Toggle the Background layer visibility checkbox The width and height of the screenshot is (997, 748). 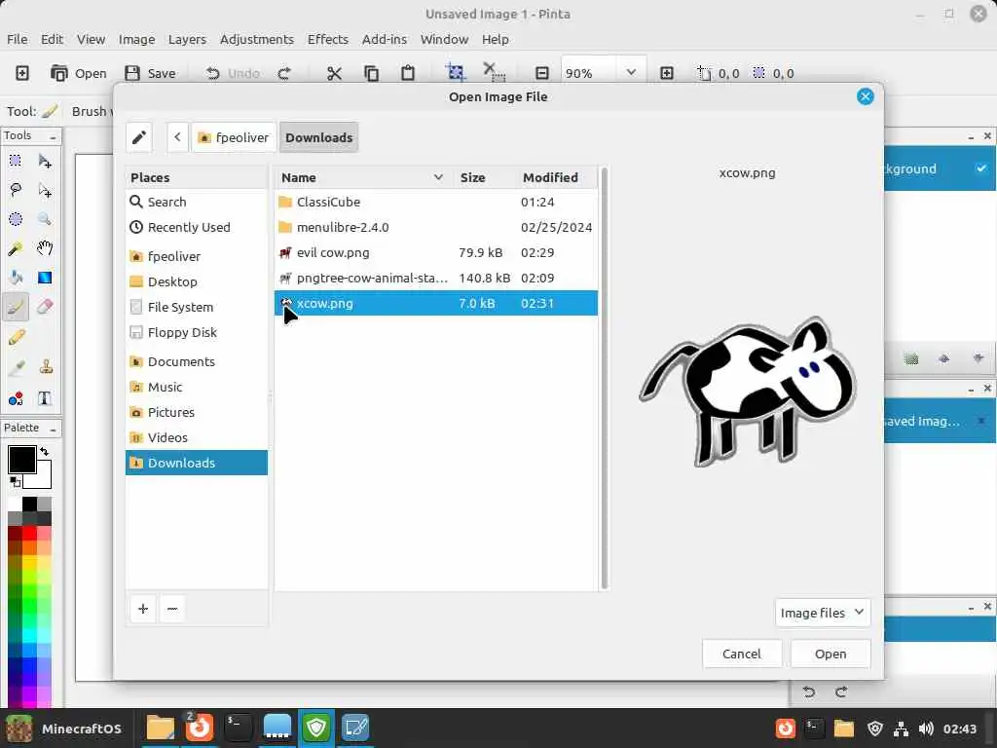981,168
